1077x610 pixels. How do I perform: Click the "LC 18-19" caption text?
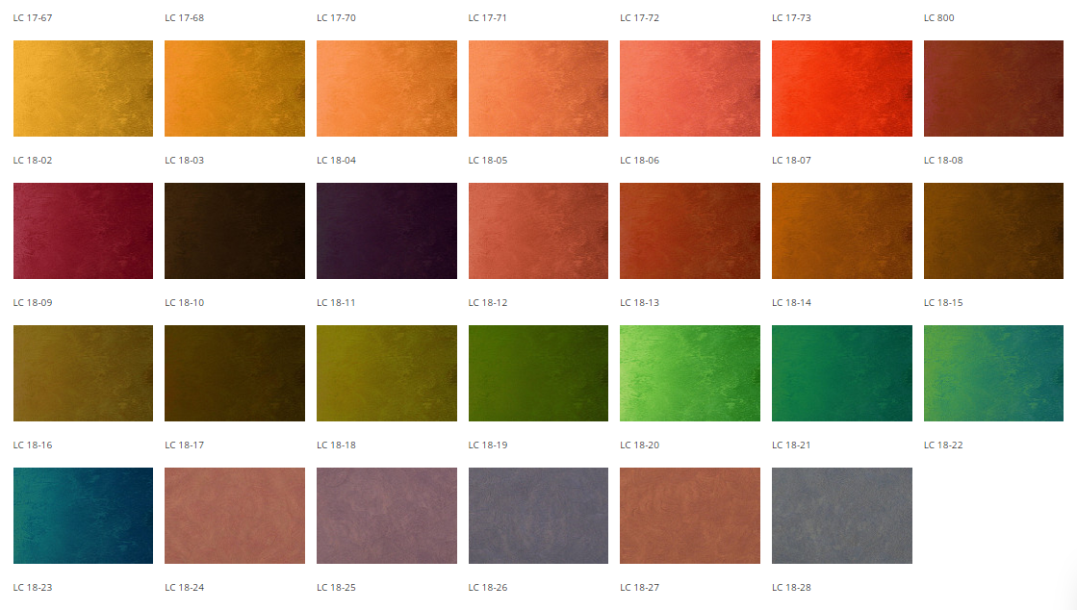click(488, 445)
